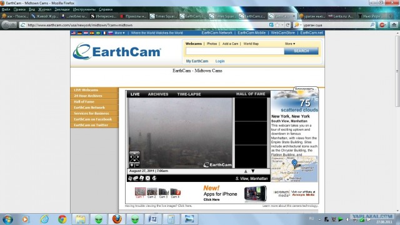Click the Firefox back navigation arrow
Viewport: 400px width, 225px height.
(x=6, y=25)
